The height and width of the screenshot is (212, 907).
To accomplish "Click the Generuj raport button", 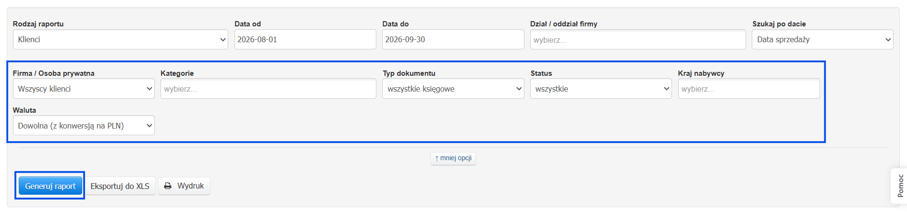I will tap(50, 186).
